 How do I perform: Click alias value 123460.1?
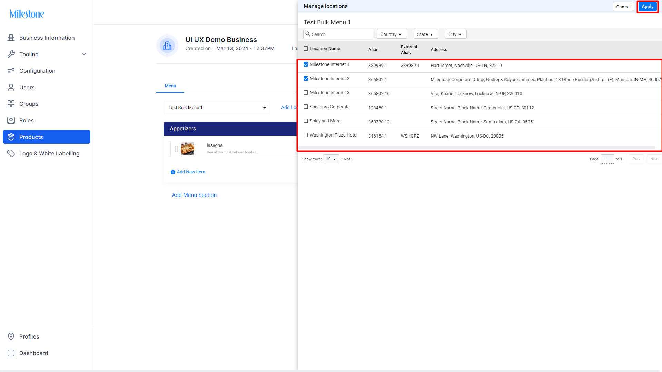[x=377, y=108]
